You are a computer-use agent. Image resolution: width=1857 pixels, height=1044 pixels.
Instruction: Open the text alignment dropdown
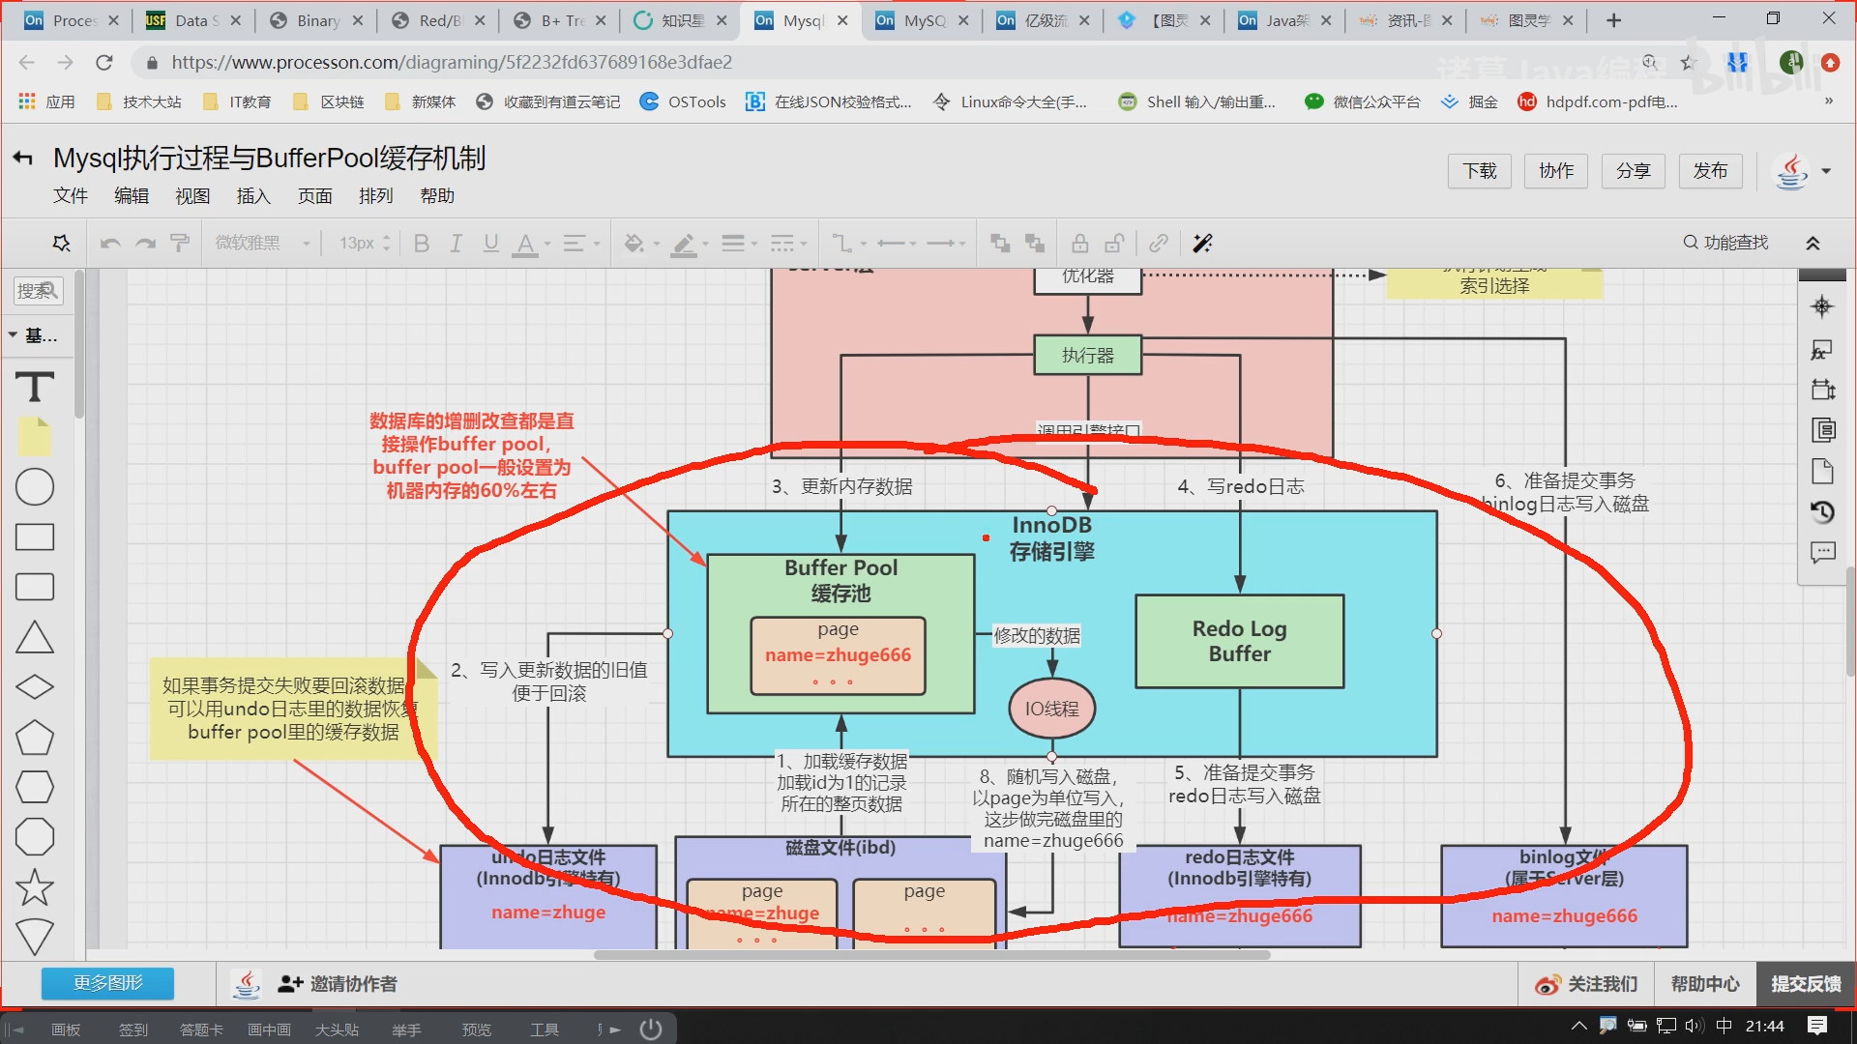click(x=580, y=244)
